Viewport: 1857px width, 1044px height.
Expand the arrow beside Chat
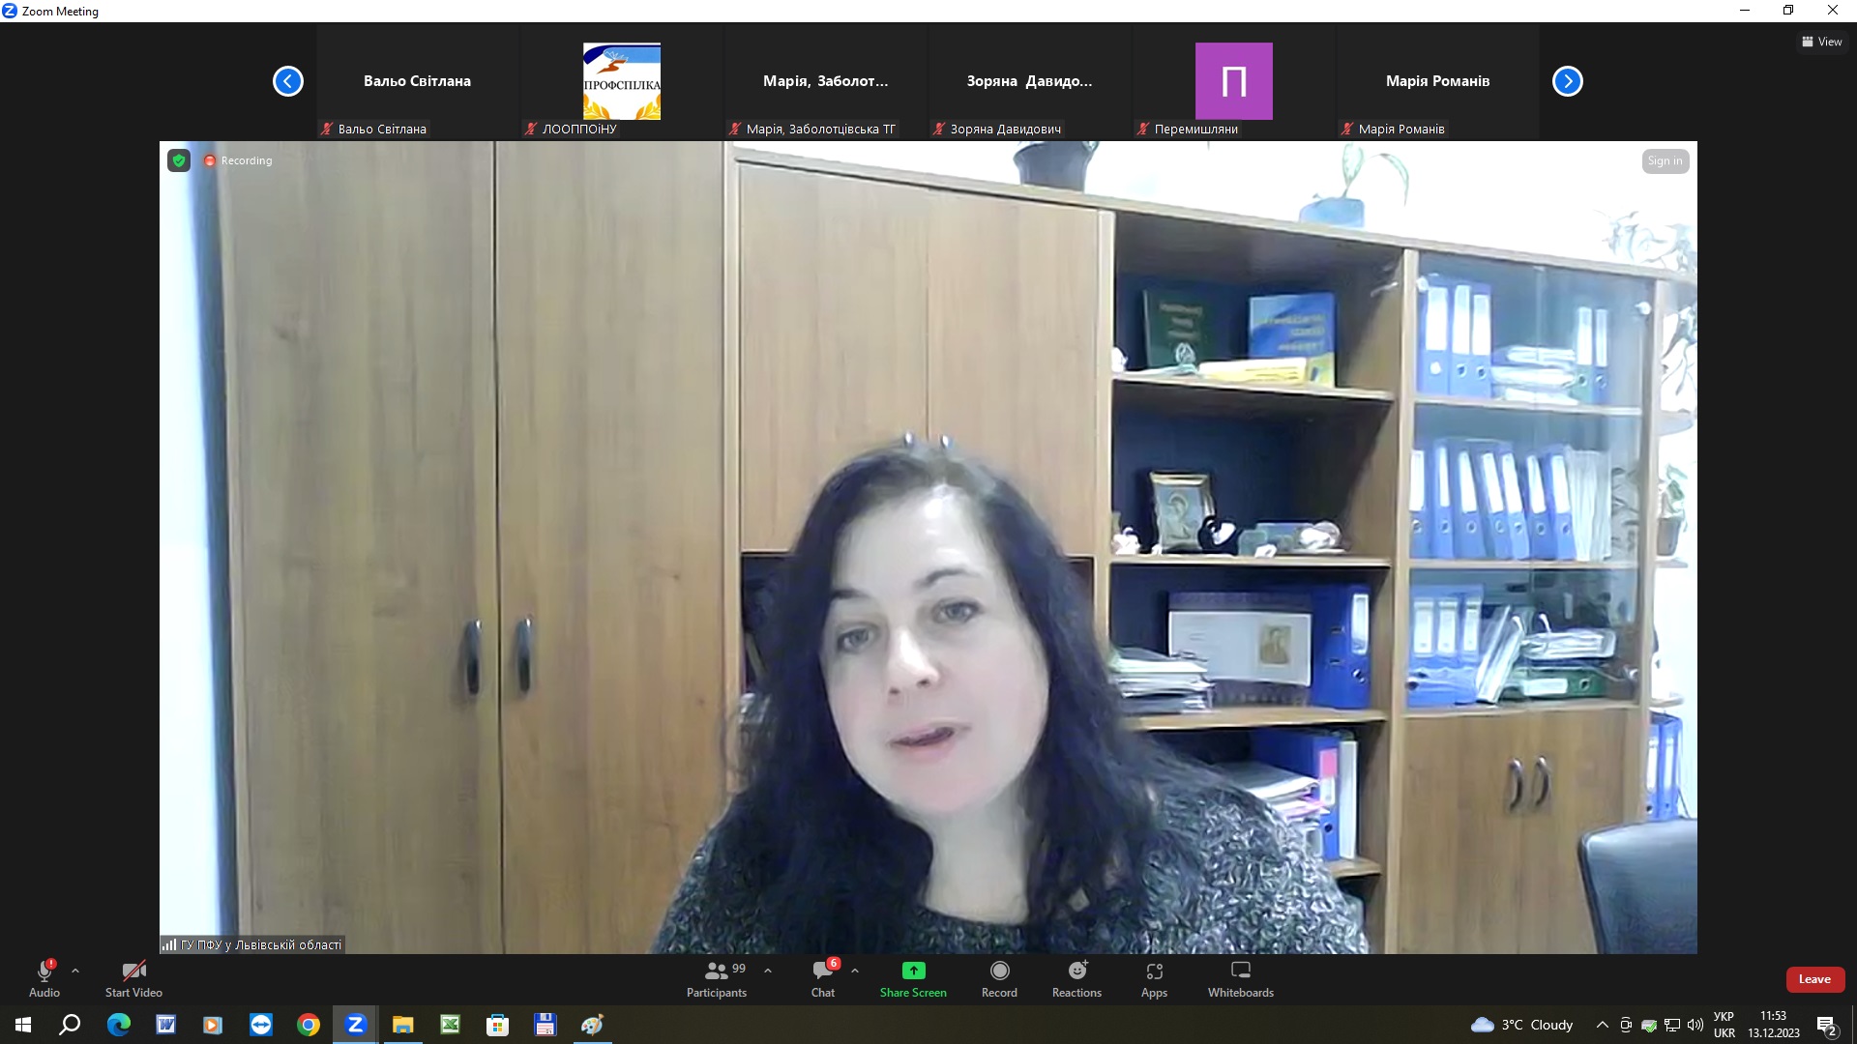[855, 971]
